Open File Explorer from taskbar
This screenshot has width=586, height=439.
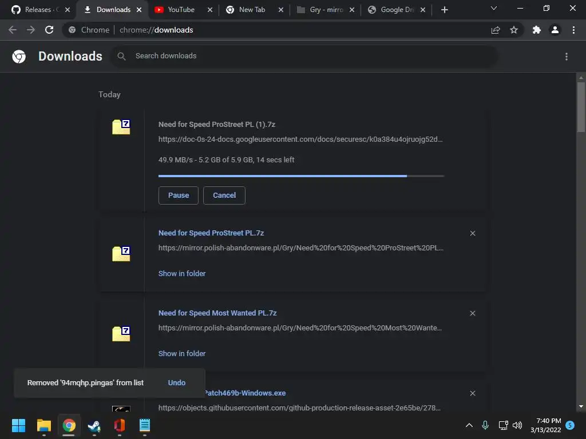(43, 425)
